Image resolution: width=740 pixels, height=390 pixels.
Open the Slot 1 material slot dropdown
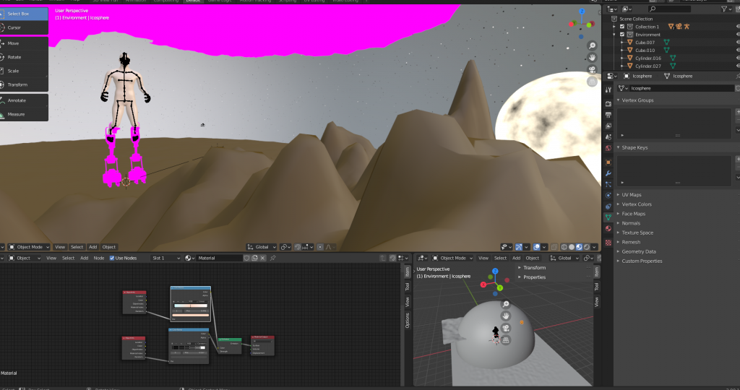(x=166, y=258)
